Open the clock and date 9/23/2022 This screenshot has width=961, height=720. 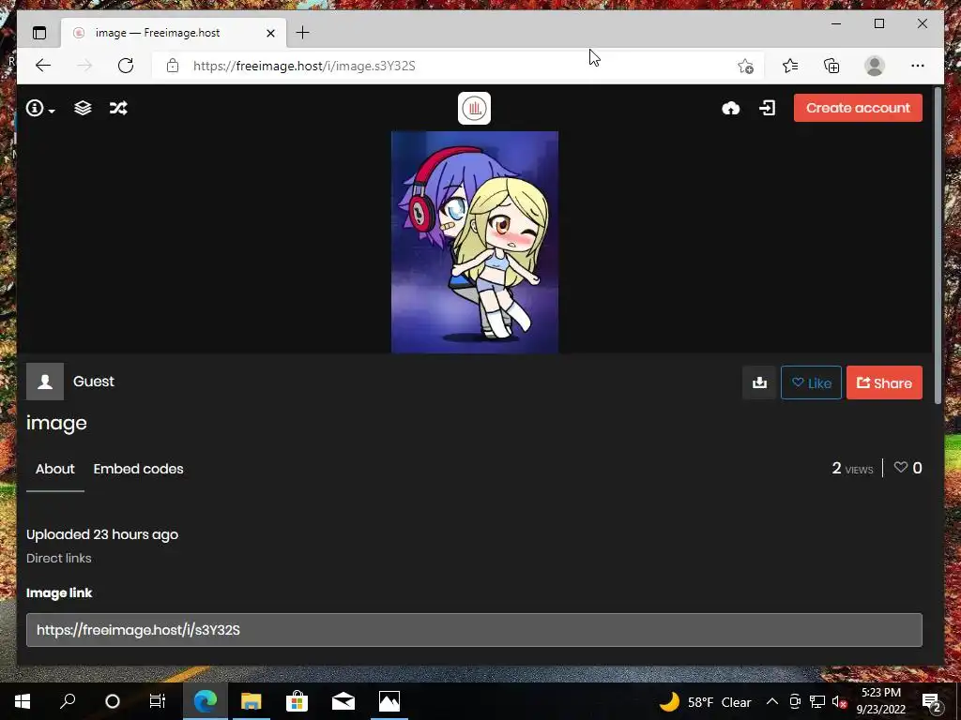(x=881, y=701)
